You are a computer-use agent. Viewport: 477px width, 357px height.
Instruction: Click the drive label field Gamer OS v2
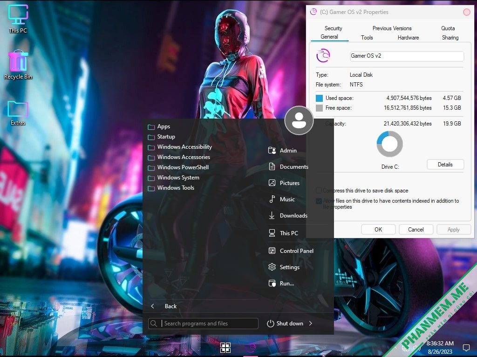point(407,56)
